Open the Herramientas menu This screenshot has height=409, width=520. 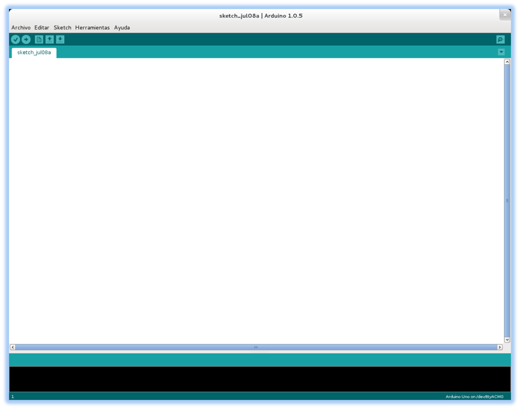click(x=92, y=28)
